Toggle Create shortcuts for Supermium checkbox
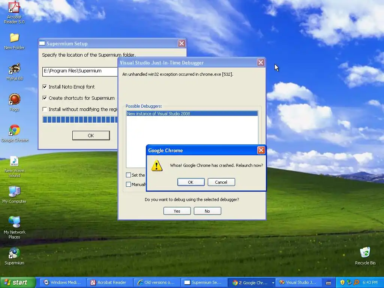The height and width of the screenshot is (288, 384). [45, 98]
